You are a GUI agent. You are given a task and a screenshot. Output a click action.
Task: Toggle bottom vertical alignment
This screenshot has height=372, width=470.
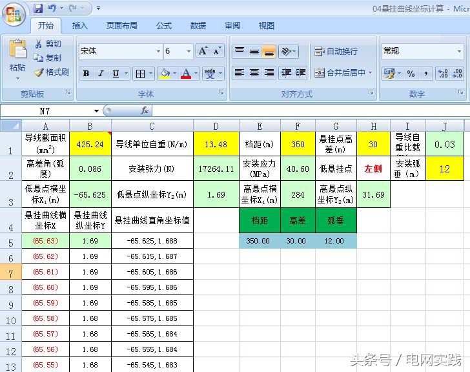coord(269,52)
